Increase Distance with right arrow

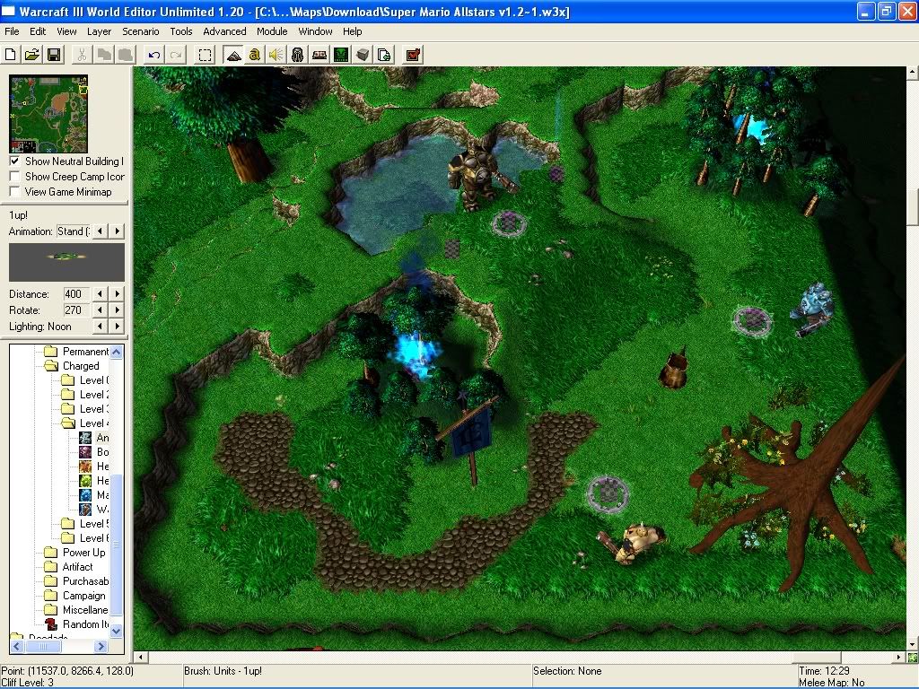[118, 294]
